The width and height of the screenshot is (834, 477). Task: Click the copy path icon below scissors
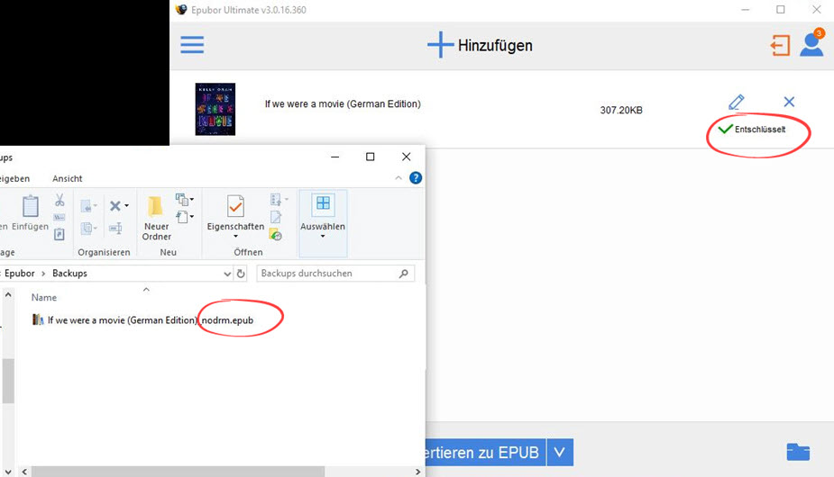point(60,217)
